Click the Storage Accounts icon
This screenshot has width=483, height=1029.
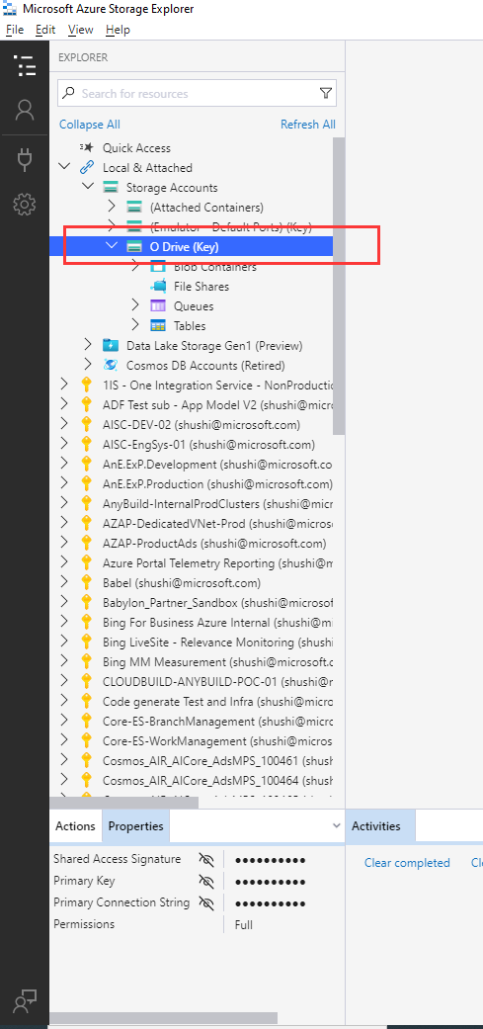111,188
